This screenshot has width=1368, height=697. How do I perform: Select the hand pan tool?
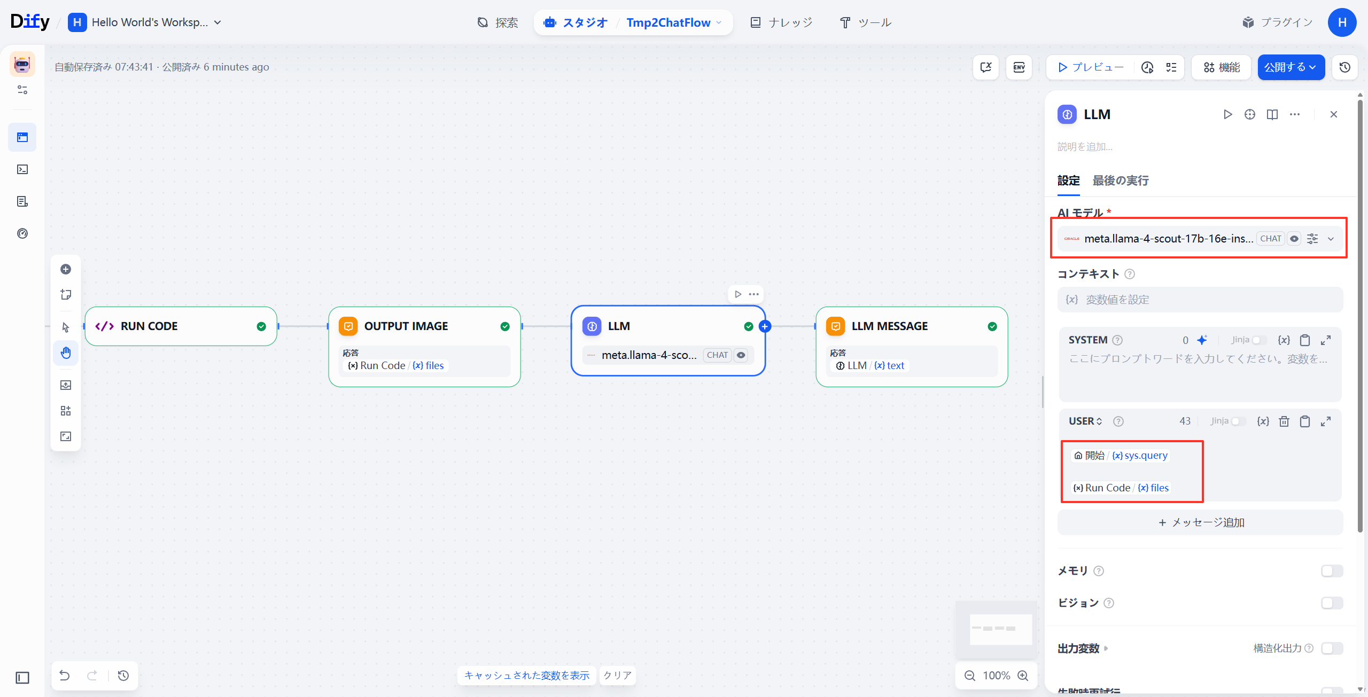point(66,353)
